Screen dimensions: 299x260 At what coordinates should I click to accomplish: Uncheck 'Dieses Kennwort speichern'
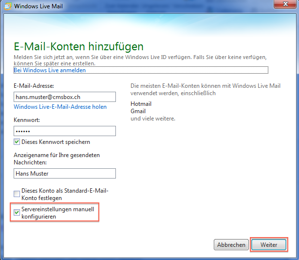tap(17, 142)
